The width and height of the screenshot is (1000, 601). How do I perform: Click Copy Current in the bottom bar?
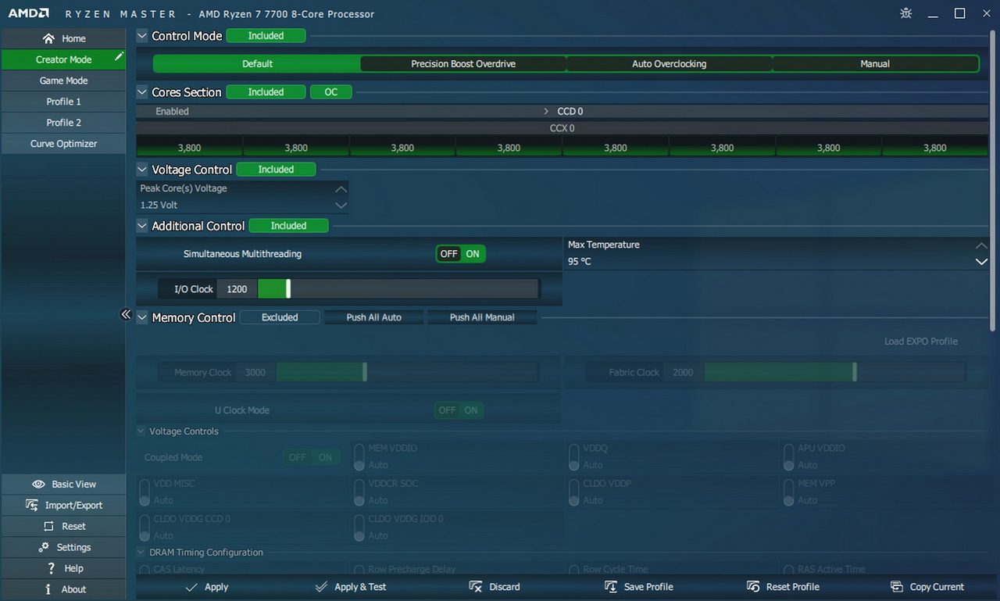[x=927, y=587]
